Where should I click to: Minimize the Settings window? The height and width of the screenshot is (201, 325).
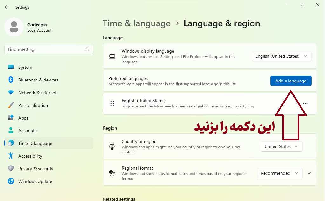[x=288, y=4]
